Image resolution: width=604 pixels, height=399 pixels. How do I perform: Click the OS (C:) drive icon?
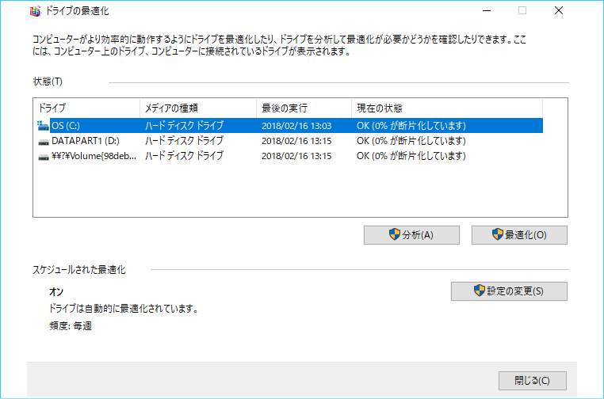(43, 125)
